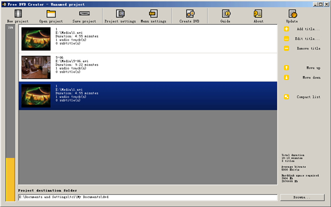This screenshot has height=207, width=331.
Task: Click the Add title... label
Action: click(308, 29)
